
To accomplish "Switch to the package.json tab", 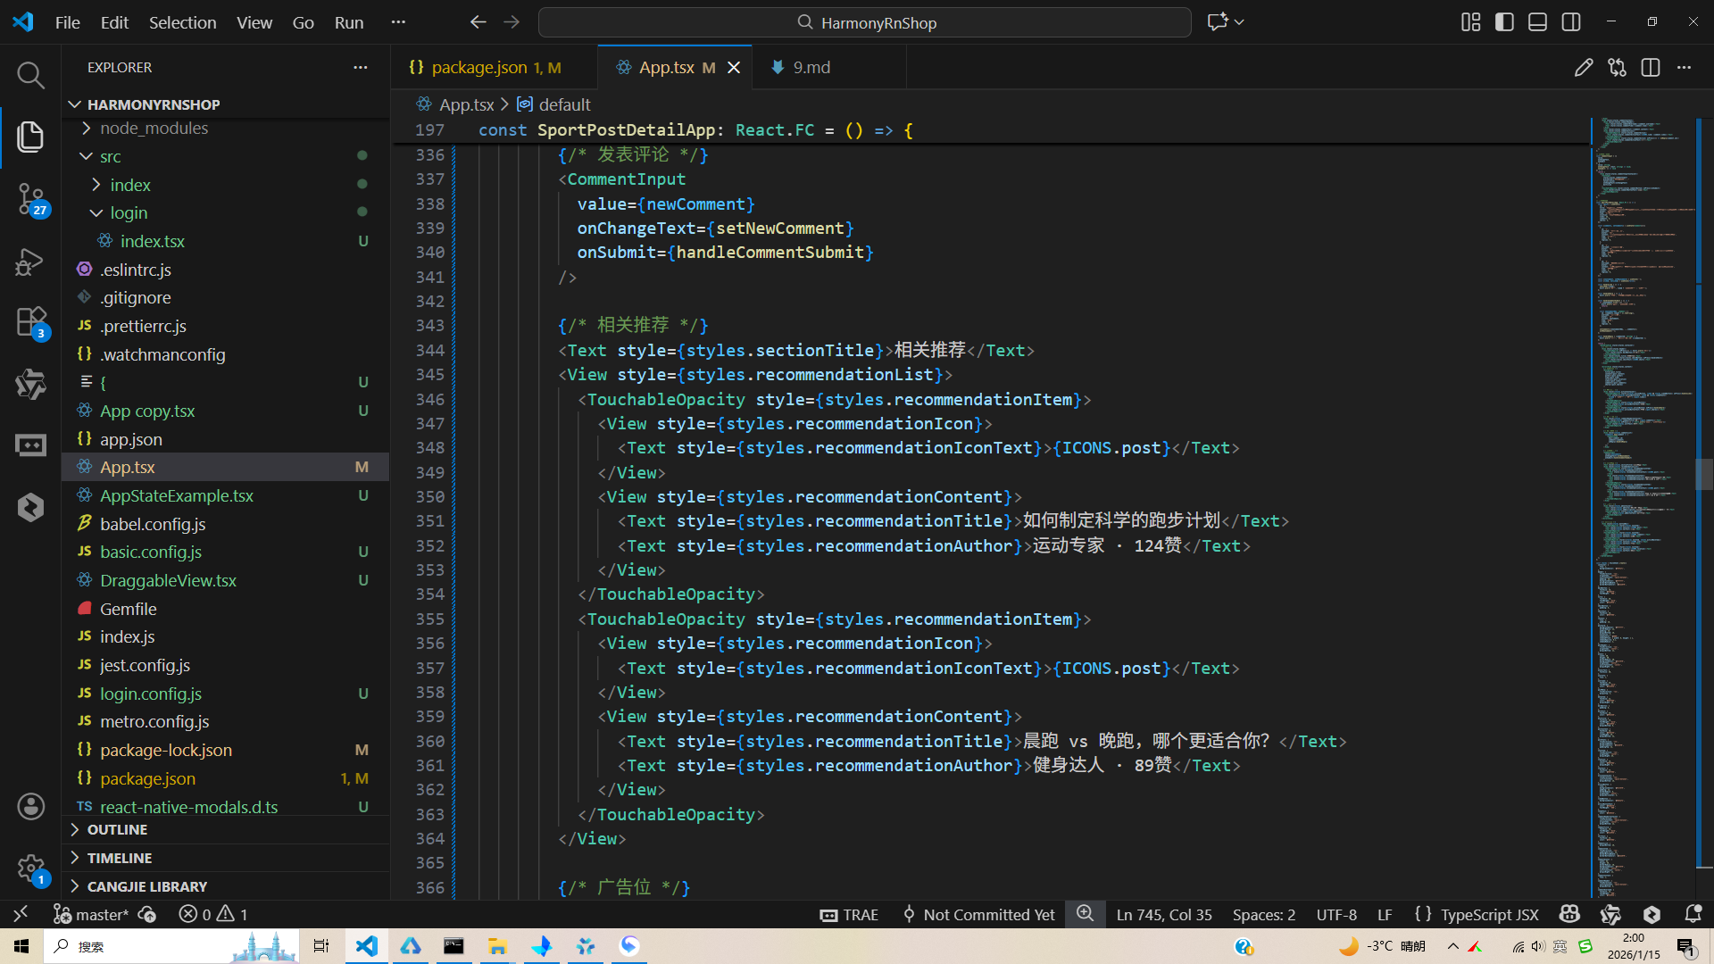I will pos(478,68).
